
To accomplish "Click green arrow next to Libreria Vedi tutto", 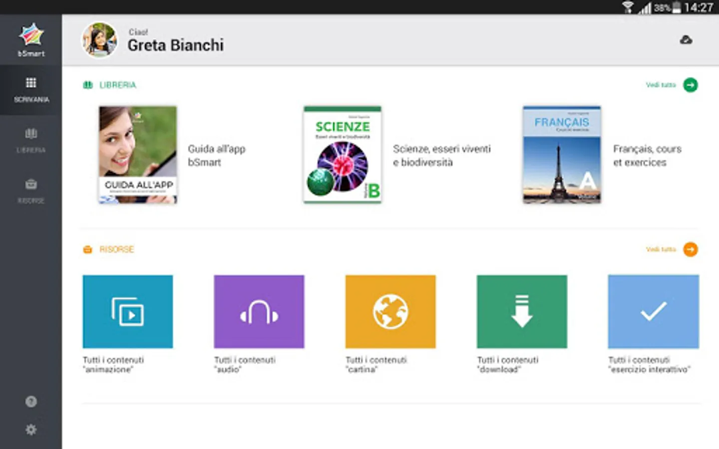I will [691, 85].
